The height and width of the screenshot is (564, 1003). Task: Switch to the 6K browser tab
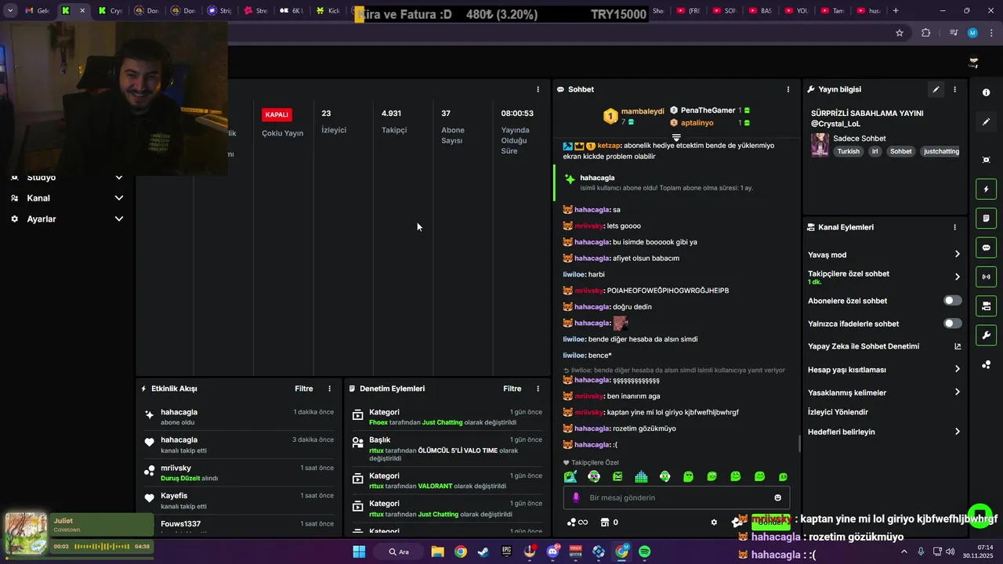291,10
